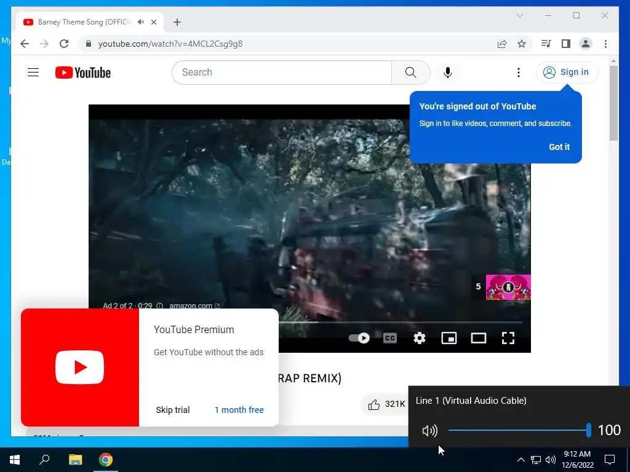Open Chrome three-dot menu
This screenshot has width=630, height=472.
[605, 44]
